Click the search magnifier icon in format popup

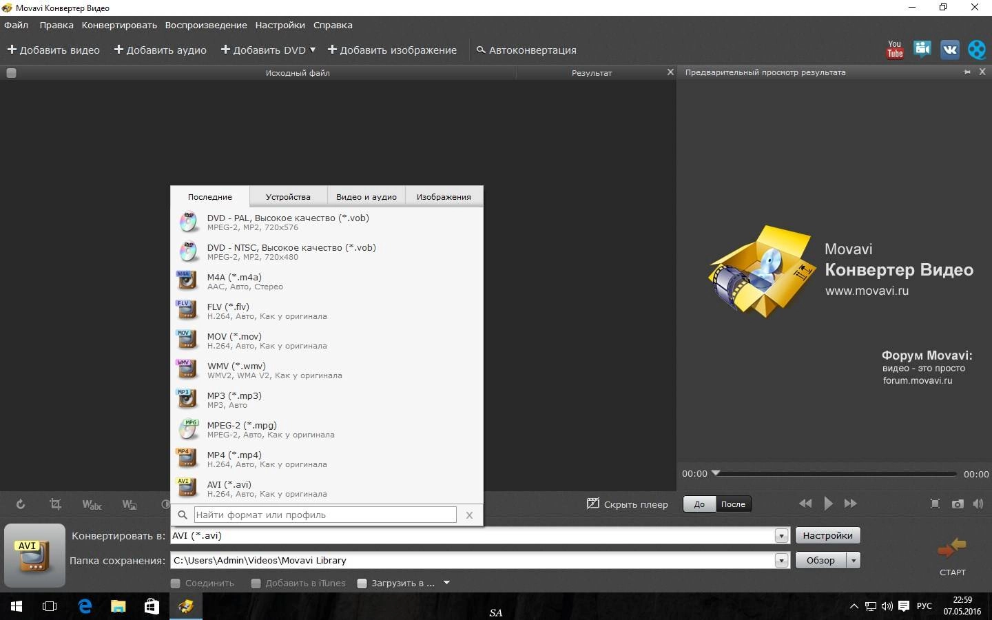coord(183,515)
